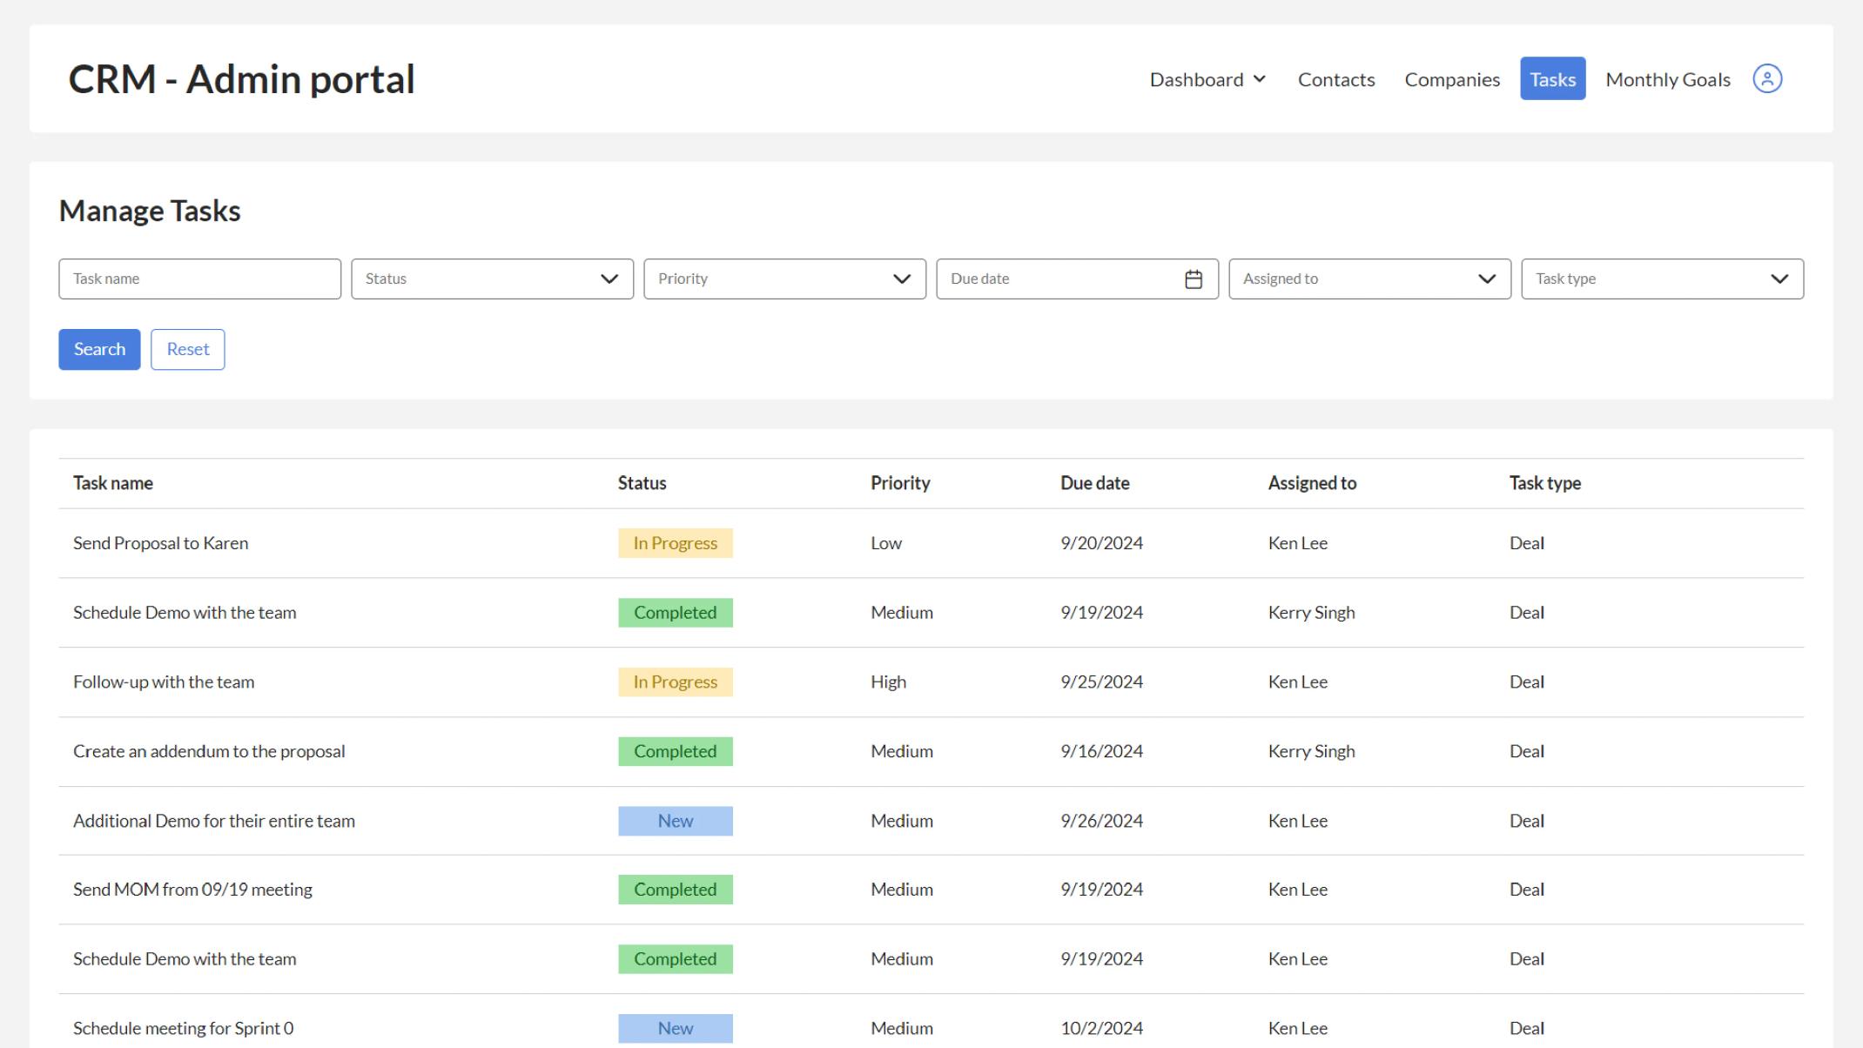Click the Search button
This screenshot has height=1048, width=1863.
pyautogui.click(x=98, y=349)
